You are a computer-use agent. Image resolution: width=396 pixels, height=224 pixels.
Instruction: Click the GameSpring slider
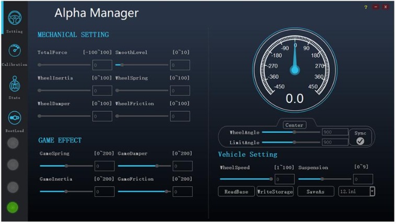65,166
